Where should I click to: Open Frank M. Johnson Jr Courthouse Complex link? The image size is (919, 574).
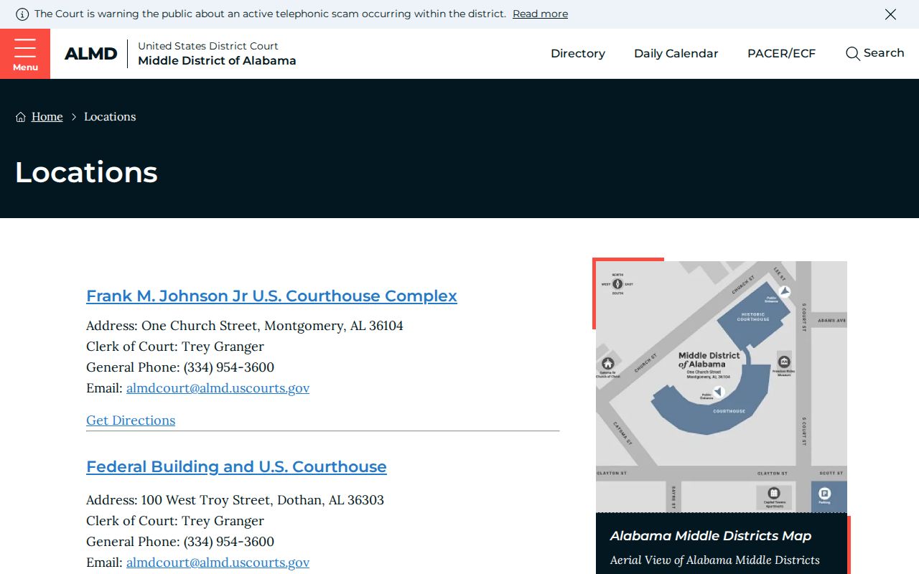(x=271, y=296)
